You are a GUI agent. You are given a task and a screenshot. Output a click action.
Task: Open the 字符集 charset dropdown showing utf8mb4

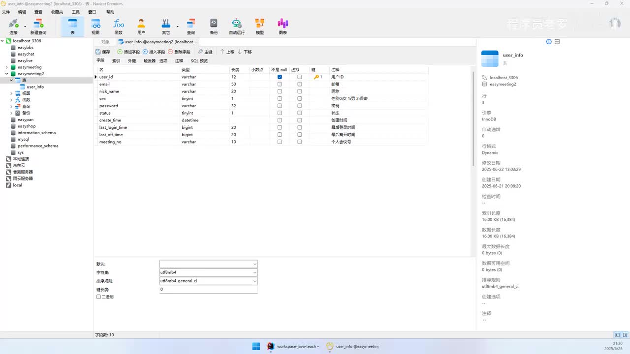pos(254,272)
